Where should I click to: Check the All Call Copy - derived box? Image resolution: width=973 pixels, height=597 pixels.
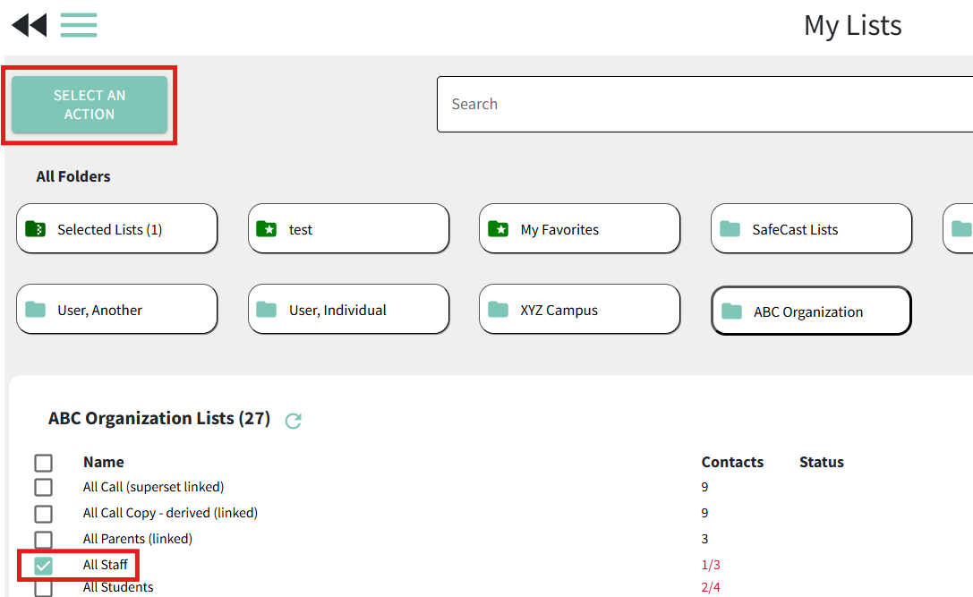coord(44,514)
